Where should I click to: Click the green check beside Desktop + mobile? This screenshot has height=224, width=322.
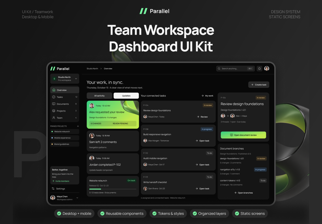(x=59, y=214)
